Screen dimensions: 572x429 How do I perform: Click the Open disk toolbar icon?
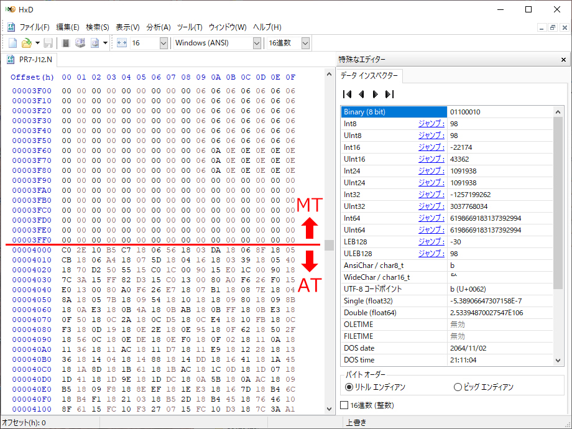point(80,43)
